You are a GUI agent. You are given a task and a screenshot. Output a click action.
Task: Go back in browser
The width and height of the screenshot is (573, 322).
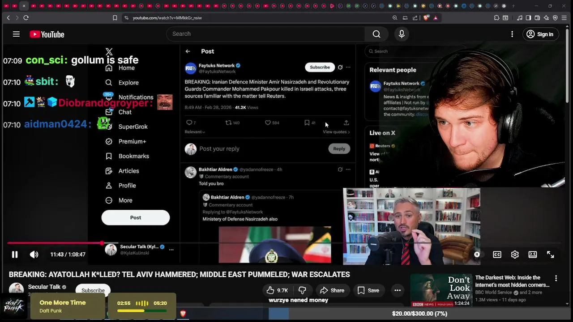tap(8, 18)
